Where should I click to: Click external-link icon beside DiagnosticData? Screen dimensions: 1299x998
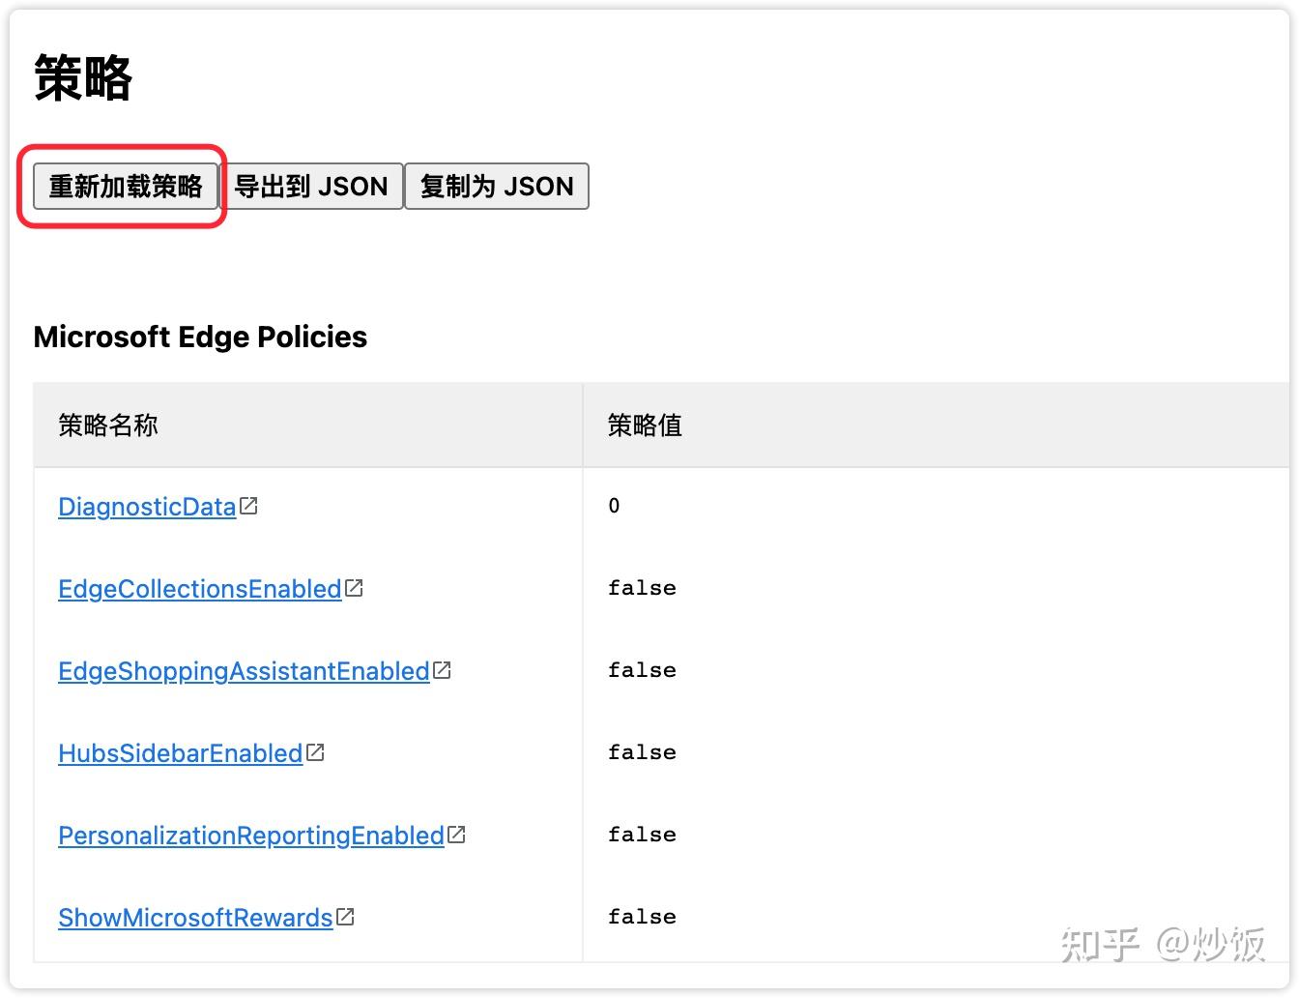249,506
